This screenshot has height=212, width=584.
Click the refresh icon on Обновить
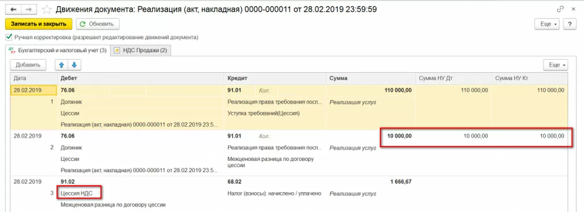(x=82, y=24)
